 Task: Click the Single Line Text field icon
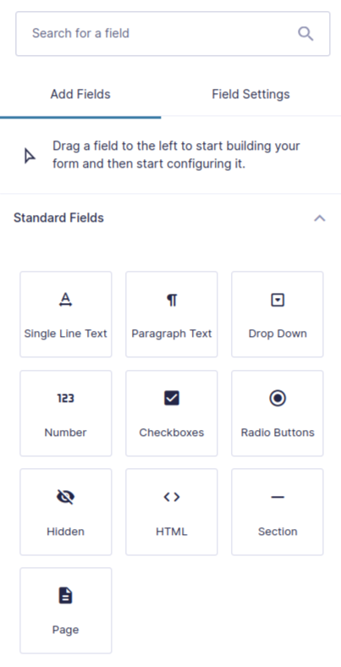point(65,300)
